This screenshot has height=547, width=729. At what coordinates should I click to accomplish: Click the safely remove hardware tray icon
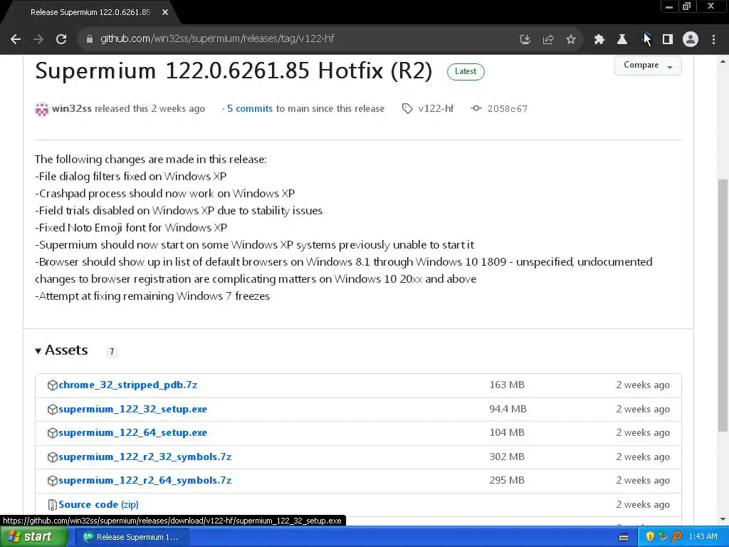pos(663,537)
